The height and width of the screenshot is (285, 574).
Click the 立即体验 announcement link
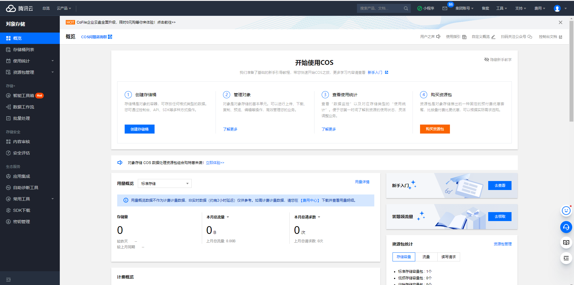click(215, 163)
